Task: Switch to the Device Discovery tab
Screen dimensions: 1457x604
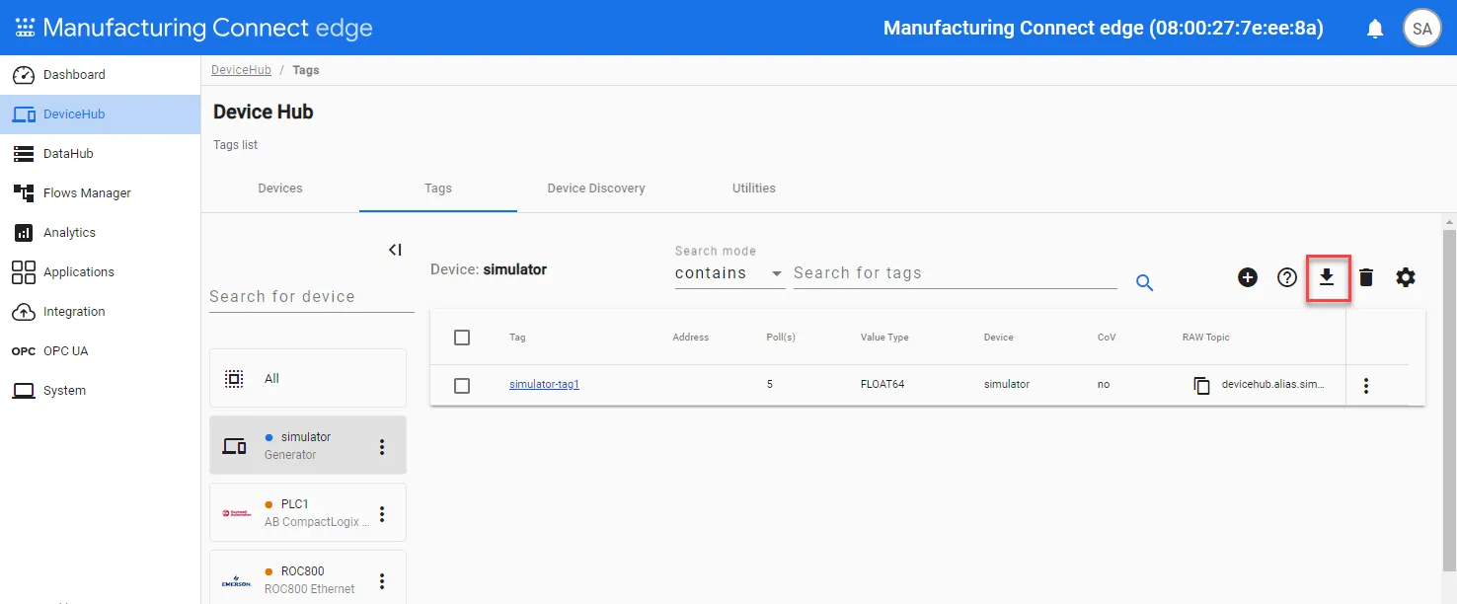Action: (x=596, y=189)
